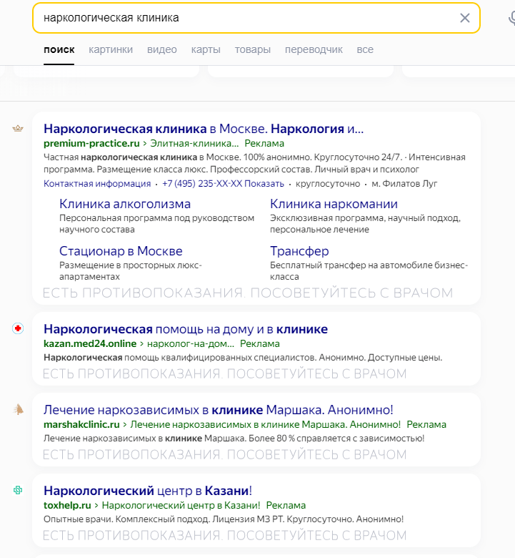
Task: Switch to the картинки tab
Action: click(111, 49)
